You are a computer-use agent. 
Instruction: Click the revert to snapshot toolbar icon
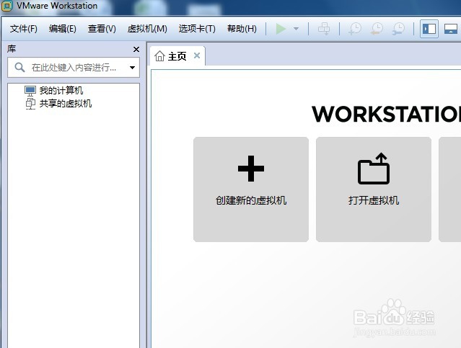pyautogui.click(x=377, y=29)
